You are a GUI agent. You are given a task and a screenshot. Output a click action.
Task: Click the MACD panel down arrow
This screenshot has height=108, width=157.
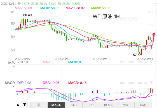(151, 83)
